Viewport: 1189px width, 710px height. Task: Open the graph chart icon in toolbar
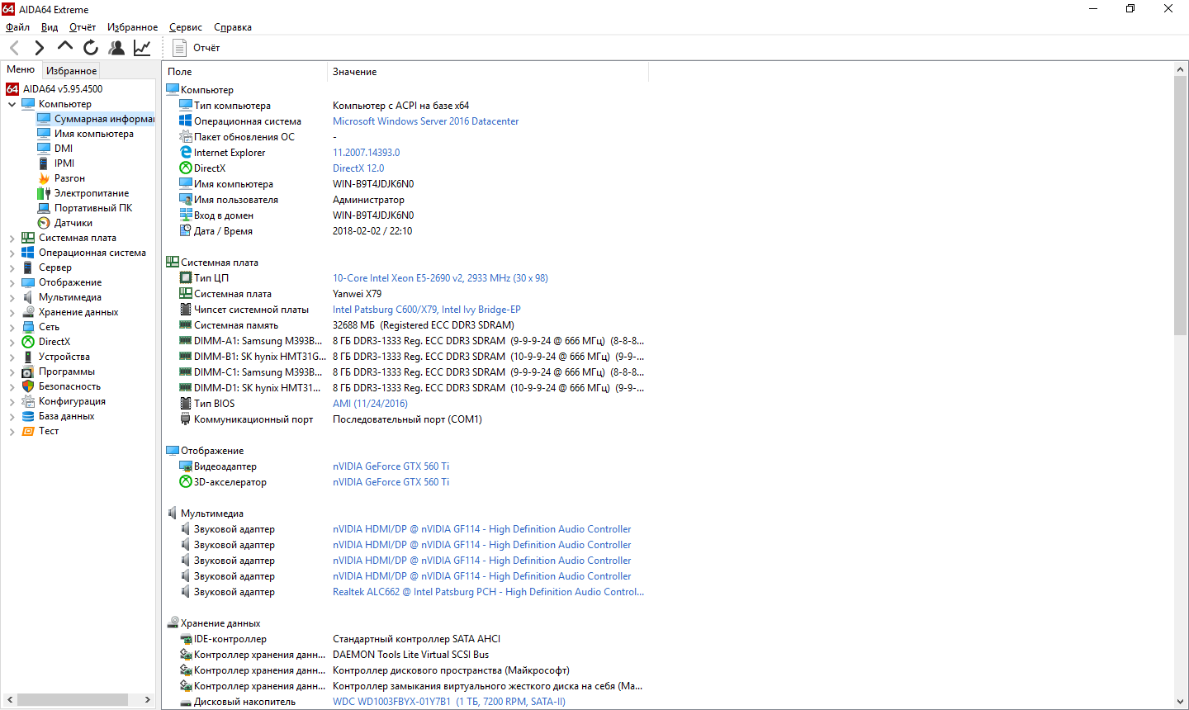tap(142, 48)
